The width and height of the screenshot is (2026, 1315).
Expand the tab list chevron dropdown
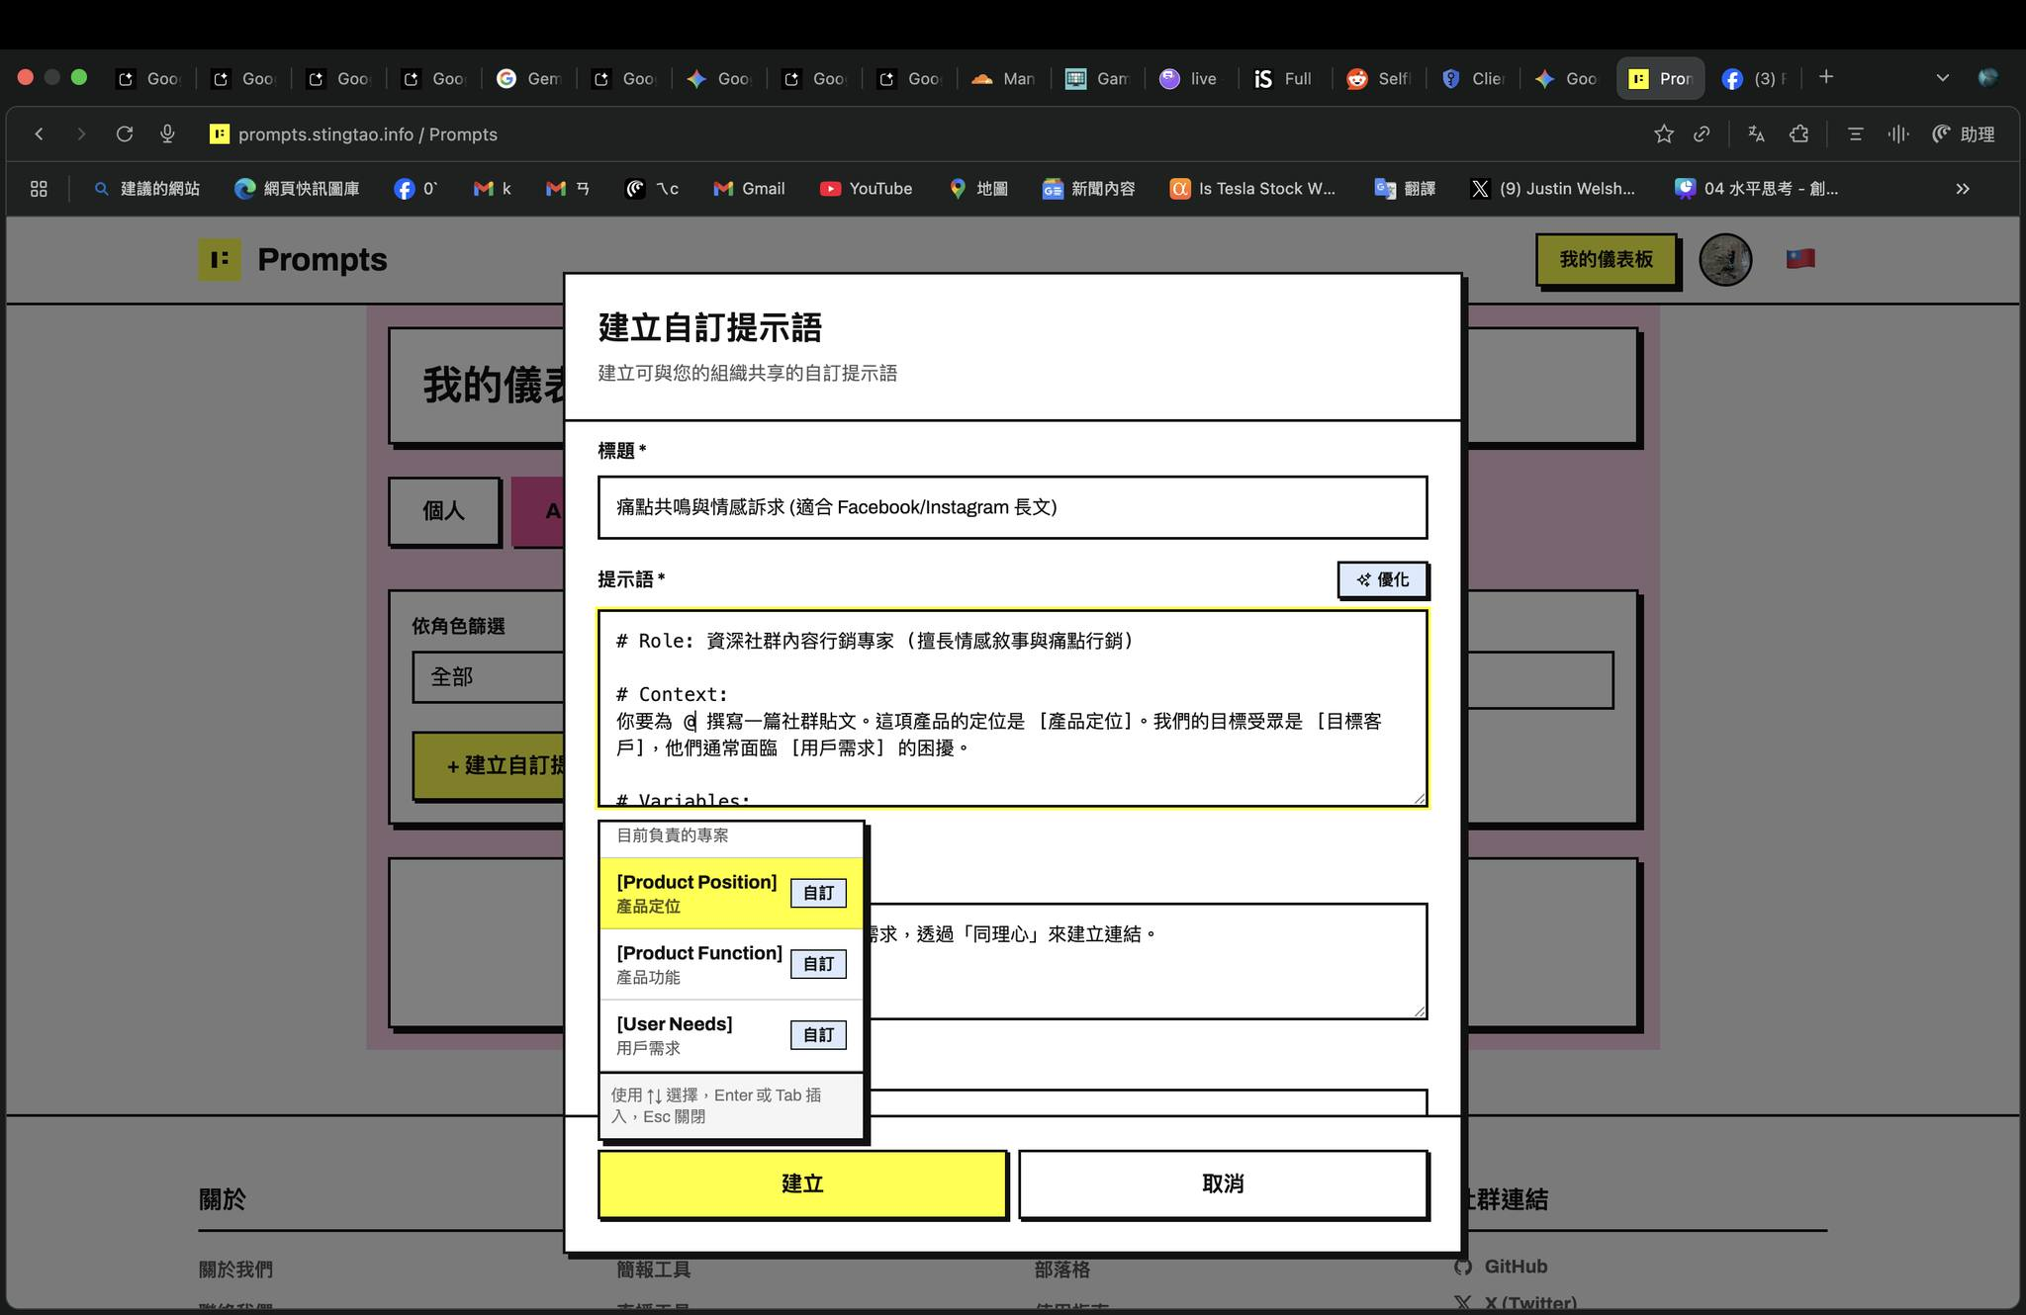click(1942, 78)
